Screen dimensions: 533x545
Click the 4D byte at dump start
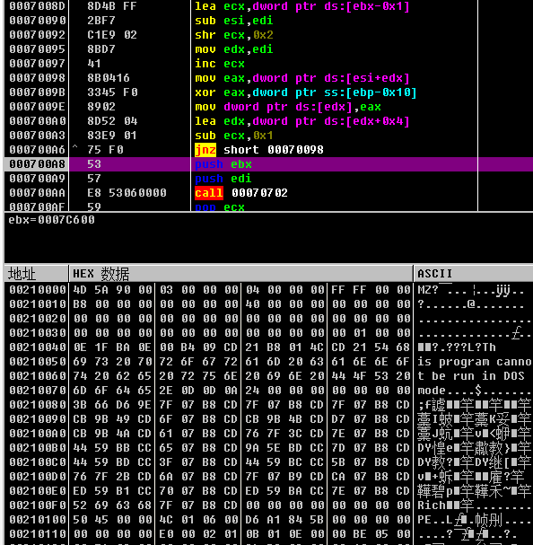coord(80,290)
